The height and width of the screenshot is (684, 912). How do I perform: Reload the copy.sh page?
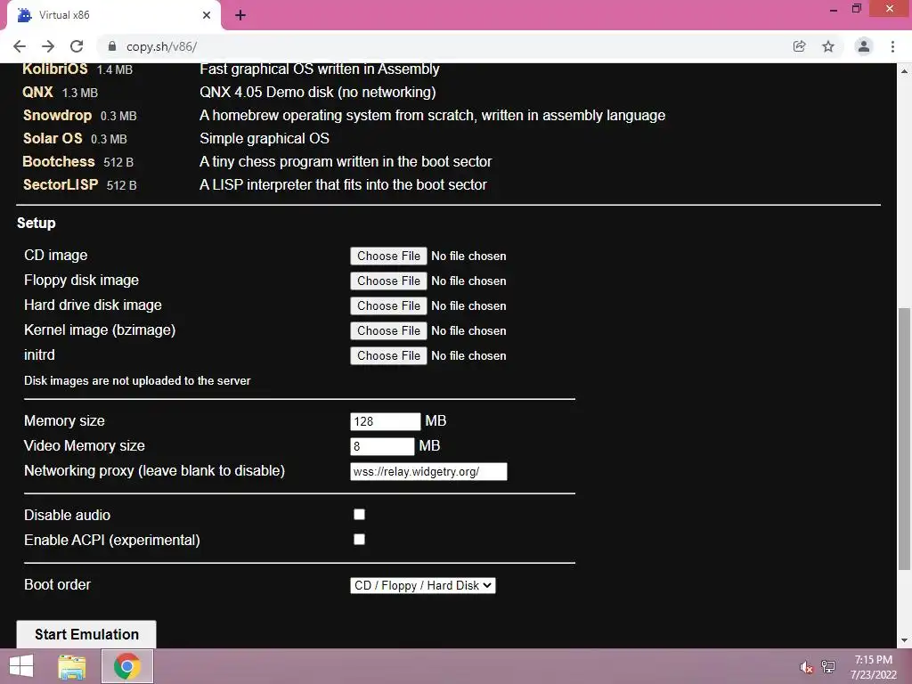[77, 46]
